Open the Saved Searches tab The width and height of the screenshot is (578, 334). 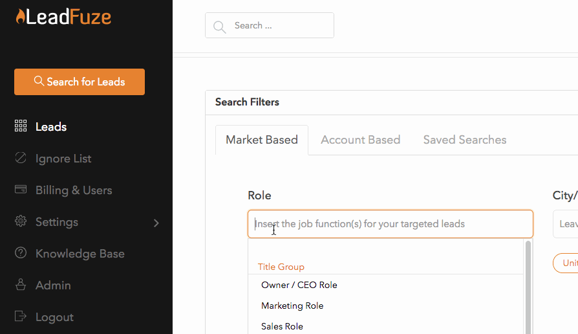(464, 140)
